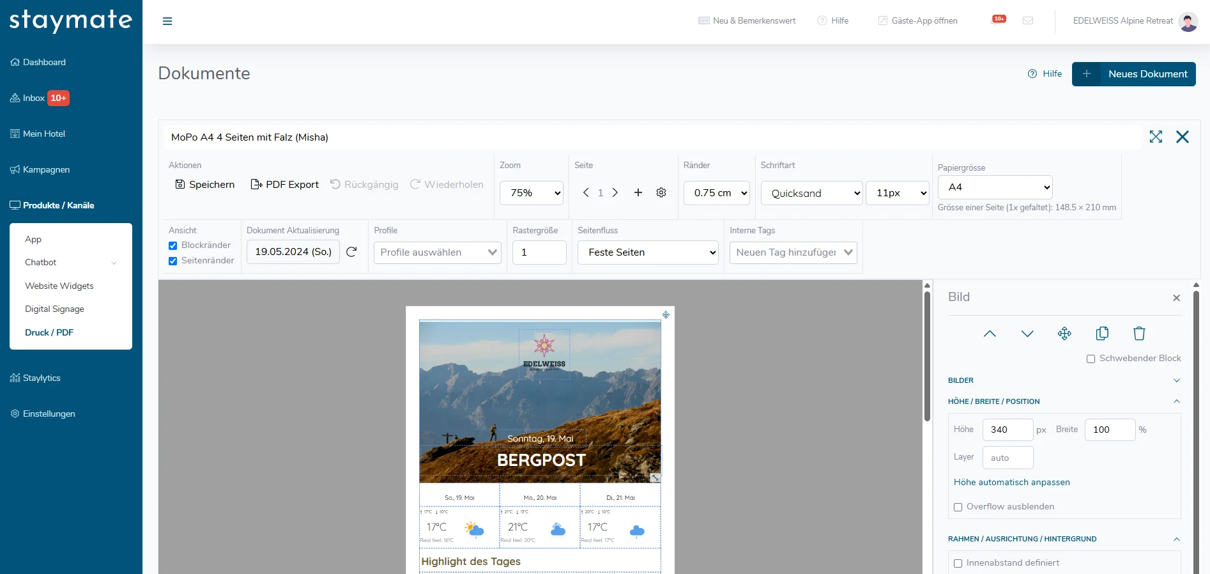Screen dimensions: 1210x574
Task: Click the resize handle on header image
Action: (655, 477)
